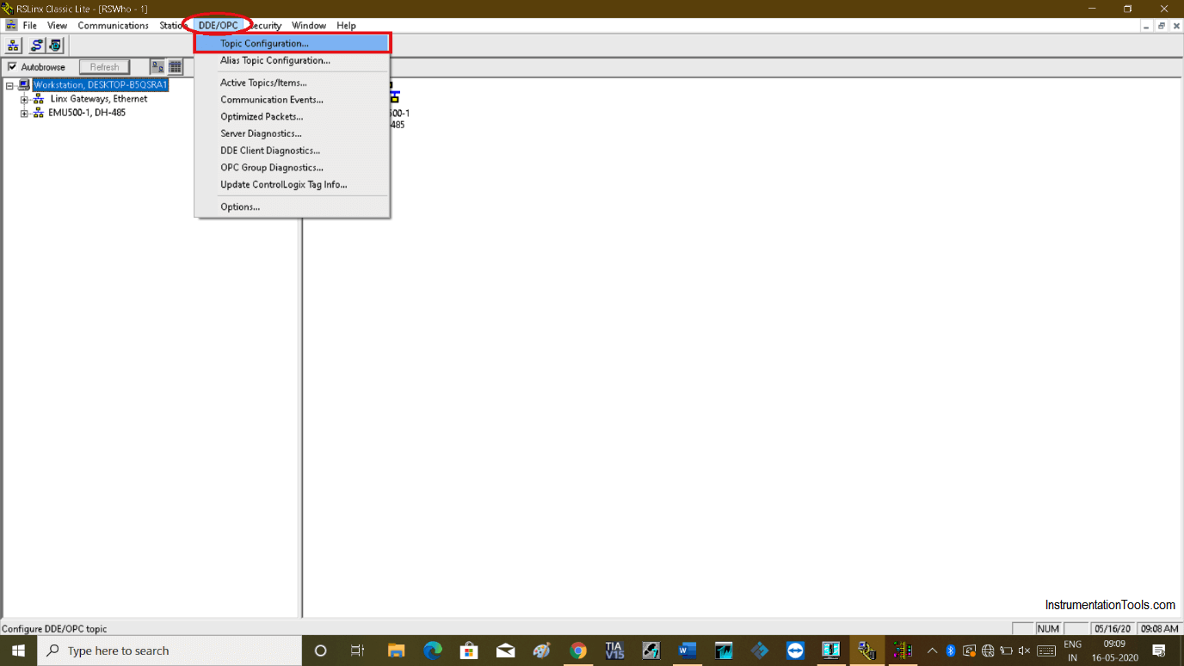Switch to Microsoft Word on taskbar
Screen dimensions: 1184x666
687,651
